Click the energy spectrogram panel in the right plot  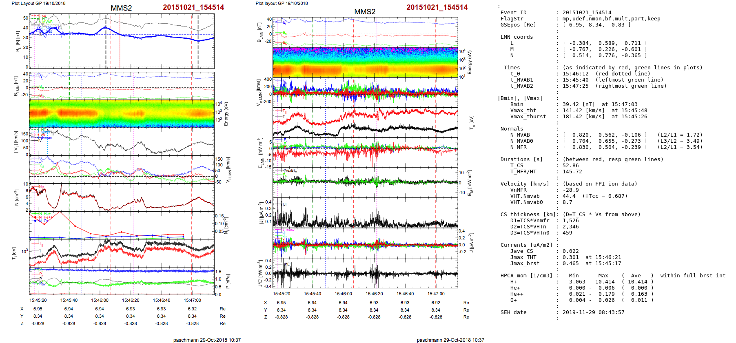click(365, 62)
